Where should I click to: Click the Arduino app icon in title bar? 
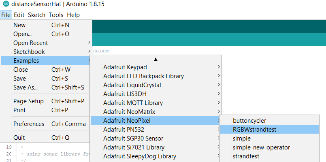pyautogui.click(x=6, y=4)
